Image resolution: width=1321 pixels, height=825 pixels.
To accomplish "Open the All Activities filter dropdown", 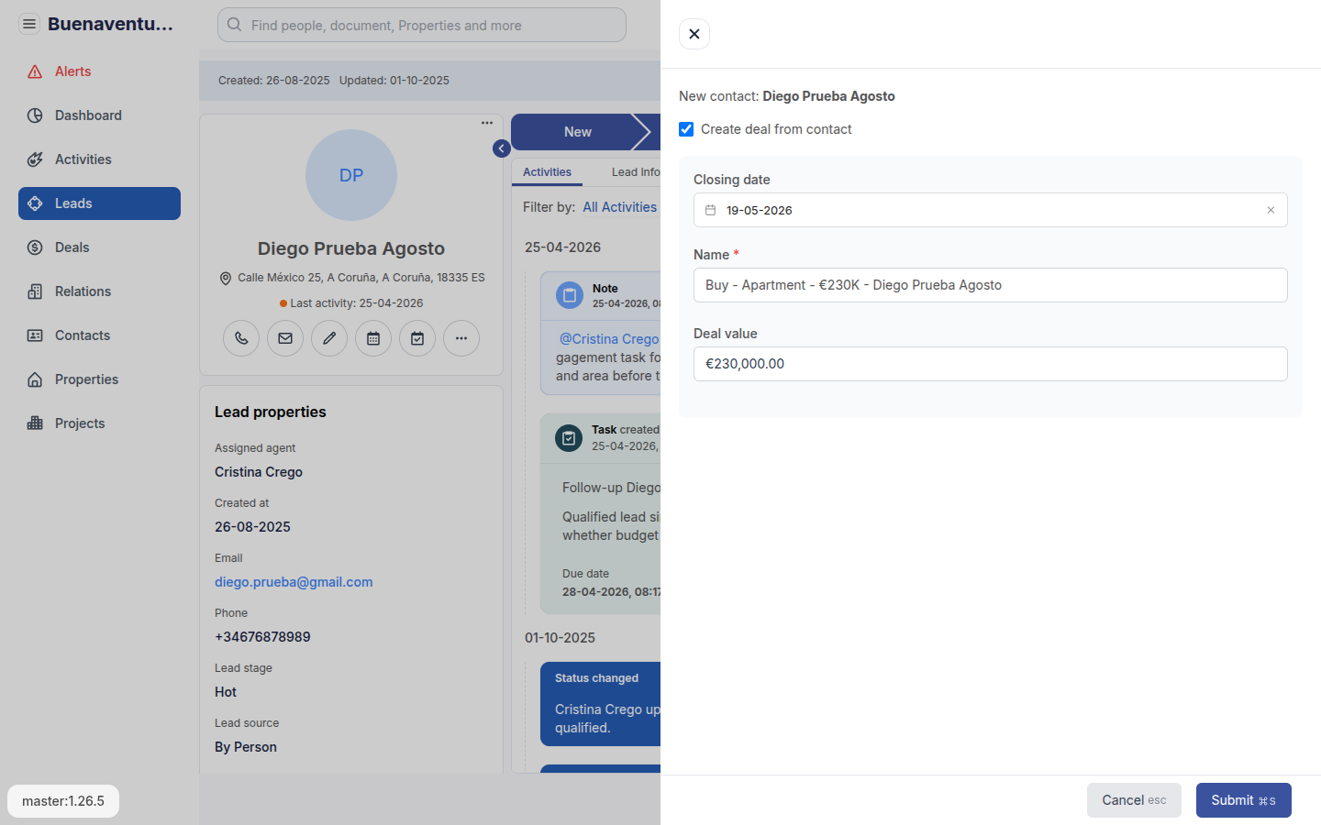I will pyautogui.click(x=620, y=207).
